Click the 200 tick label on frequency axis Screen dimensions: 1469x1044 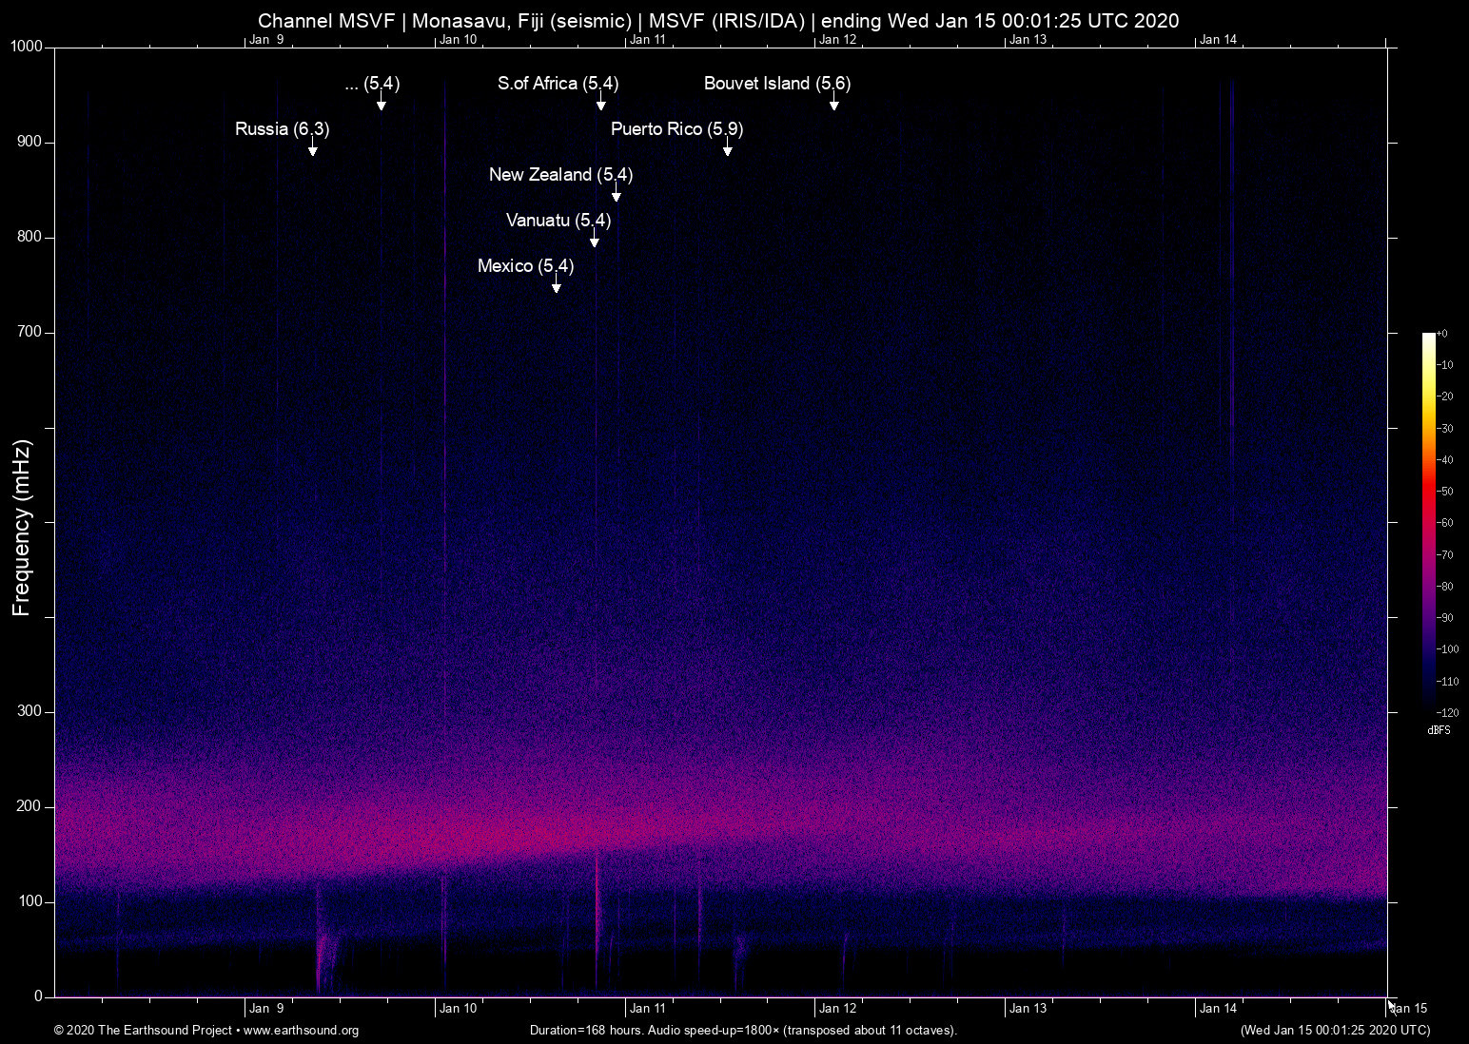coord(29,806)
